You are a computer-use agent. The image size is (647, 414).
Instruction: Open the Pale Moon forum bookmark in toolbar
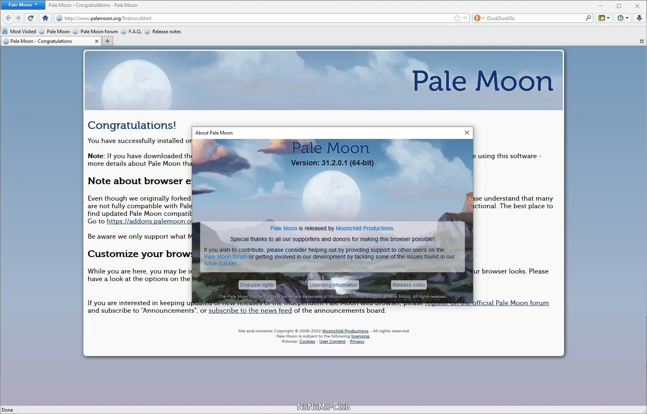pyautogui.click(x=95, y=32)
